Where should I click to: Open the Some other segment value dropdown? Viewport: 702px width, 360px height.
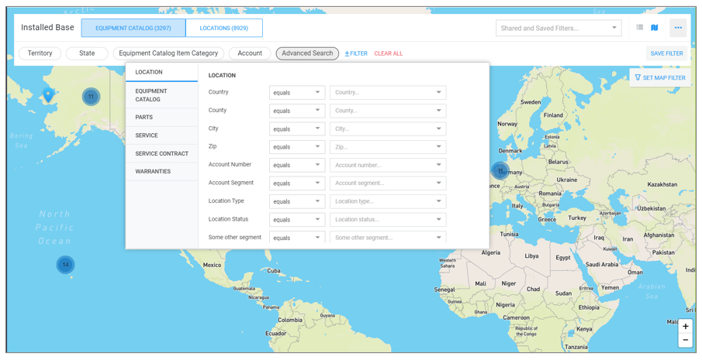(x=388, y=237)
